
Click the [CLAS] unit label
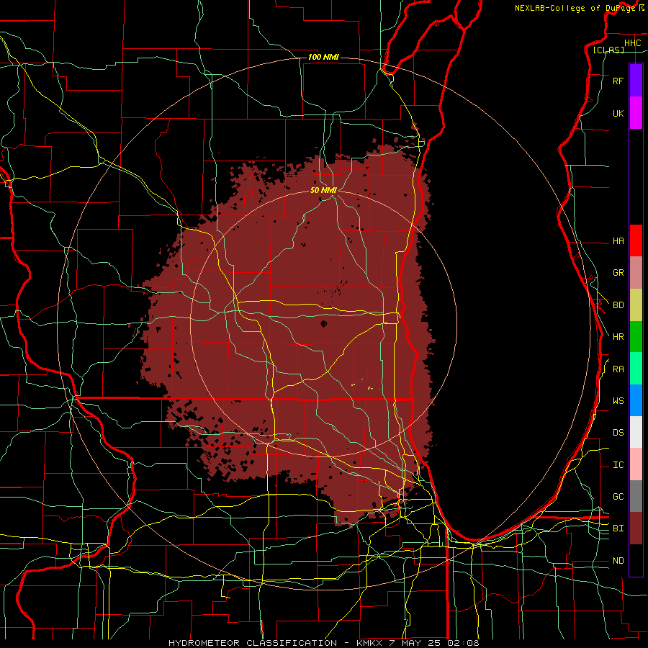[608, 50]
